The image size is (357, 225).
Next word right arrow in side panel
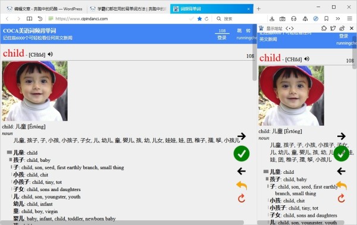tap(342, 136)
